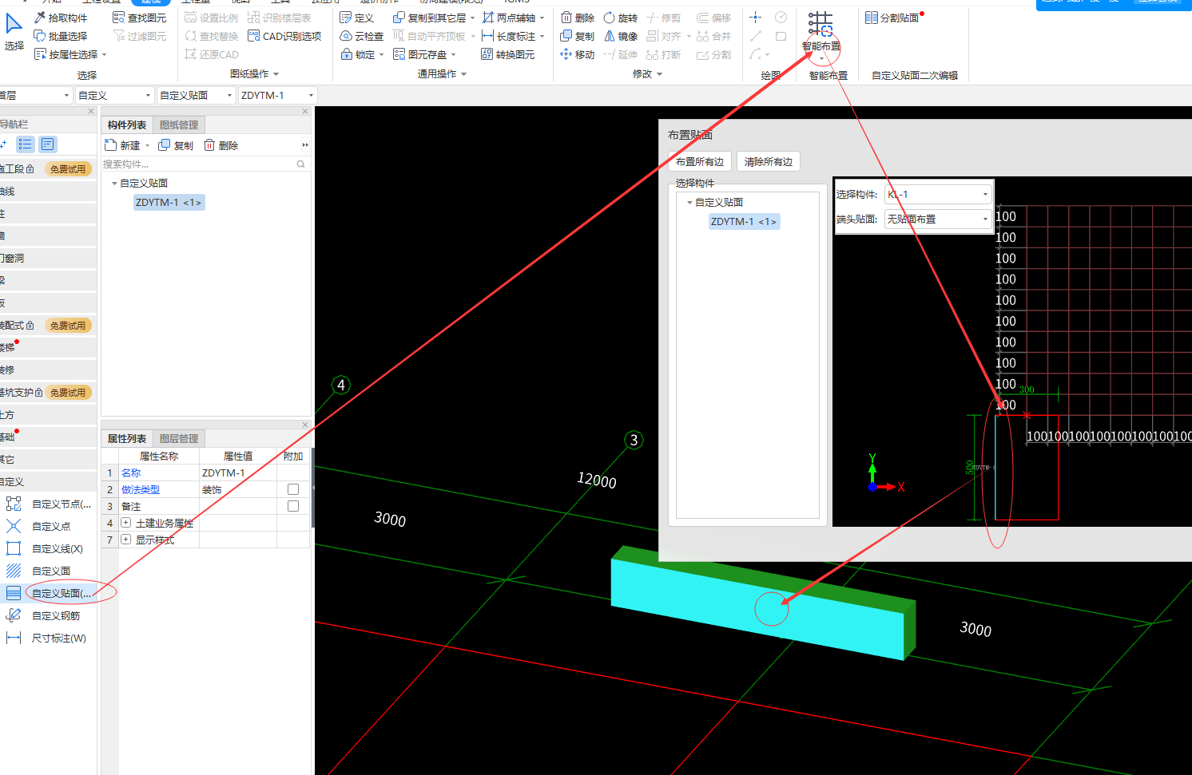1192x775 pixels.
Task: Switch the navigation bar to detail view
Action: pyautogui.click(x=48, y=144)
